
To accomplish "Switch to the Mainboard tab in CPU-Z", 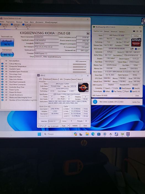I will click(x=48, y=79).
